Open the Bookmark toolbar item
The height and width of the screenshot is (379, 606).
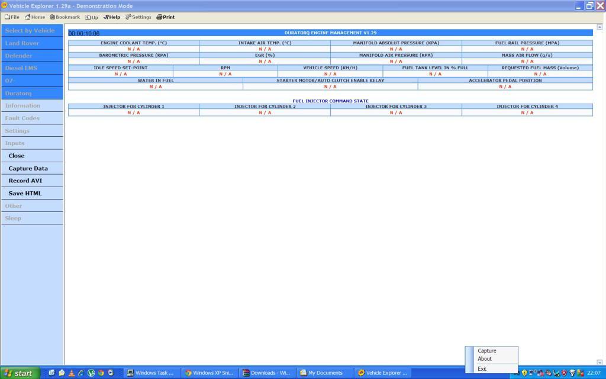pyautogui.click(x=65, y=17)
